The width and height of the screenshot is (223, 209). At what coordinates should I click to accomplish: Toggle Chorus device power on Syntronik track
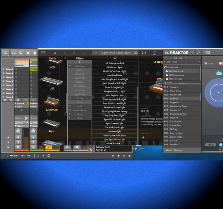tap(16, 107)
